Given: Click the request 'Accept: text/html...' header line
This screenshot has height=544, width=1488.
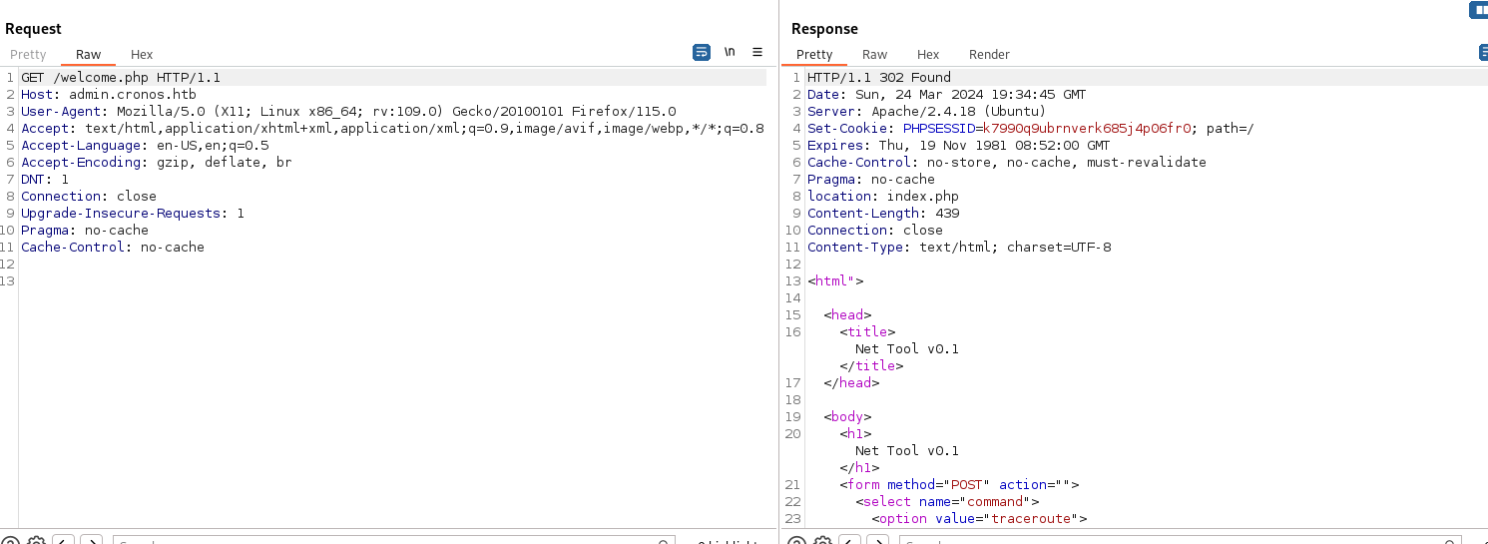Looking at the screenshot, I should coord(392,129).
